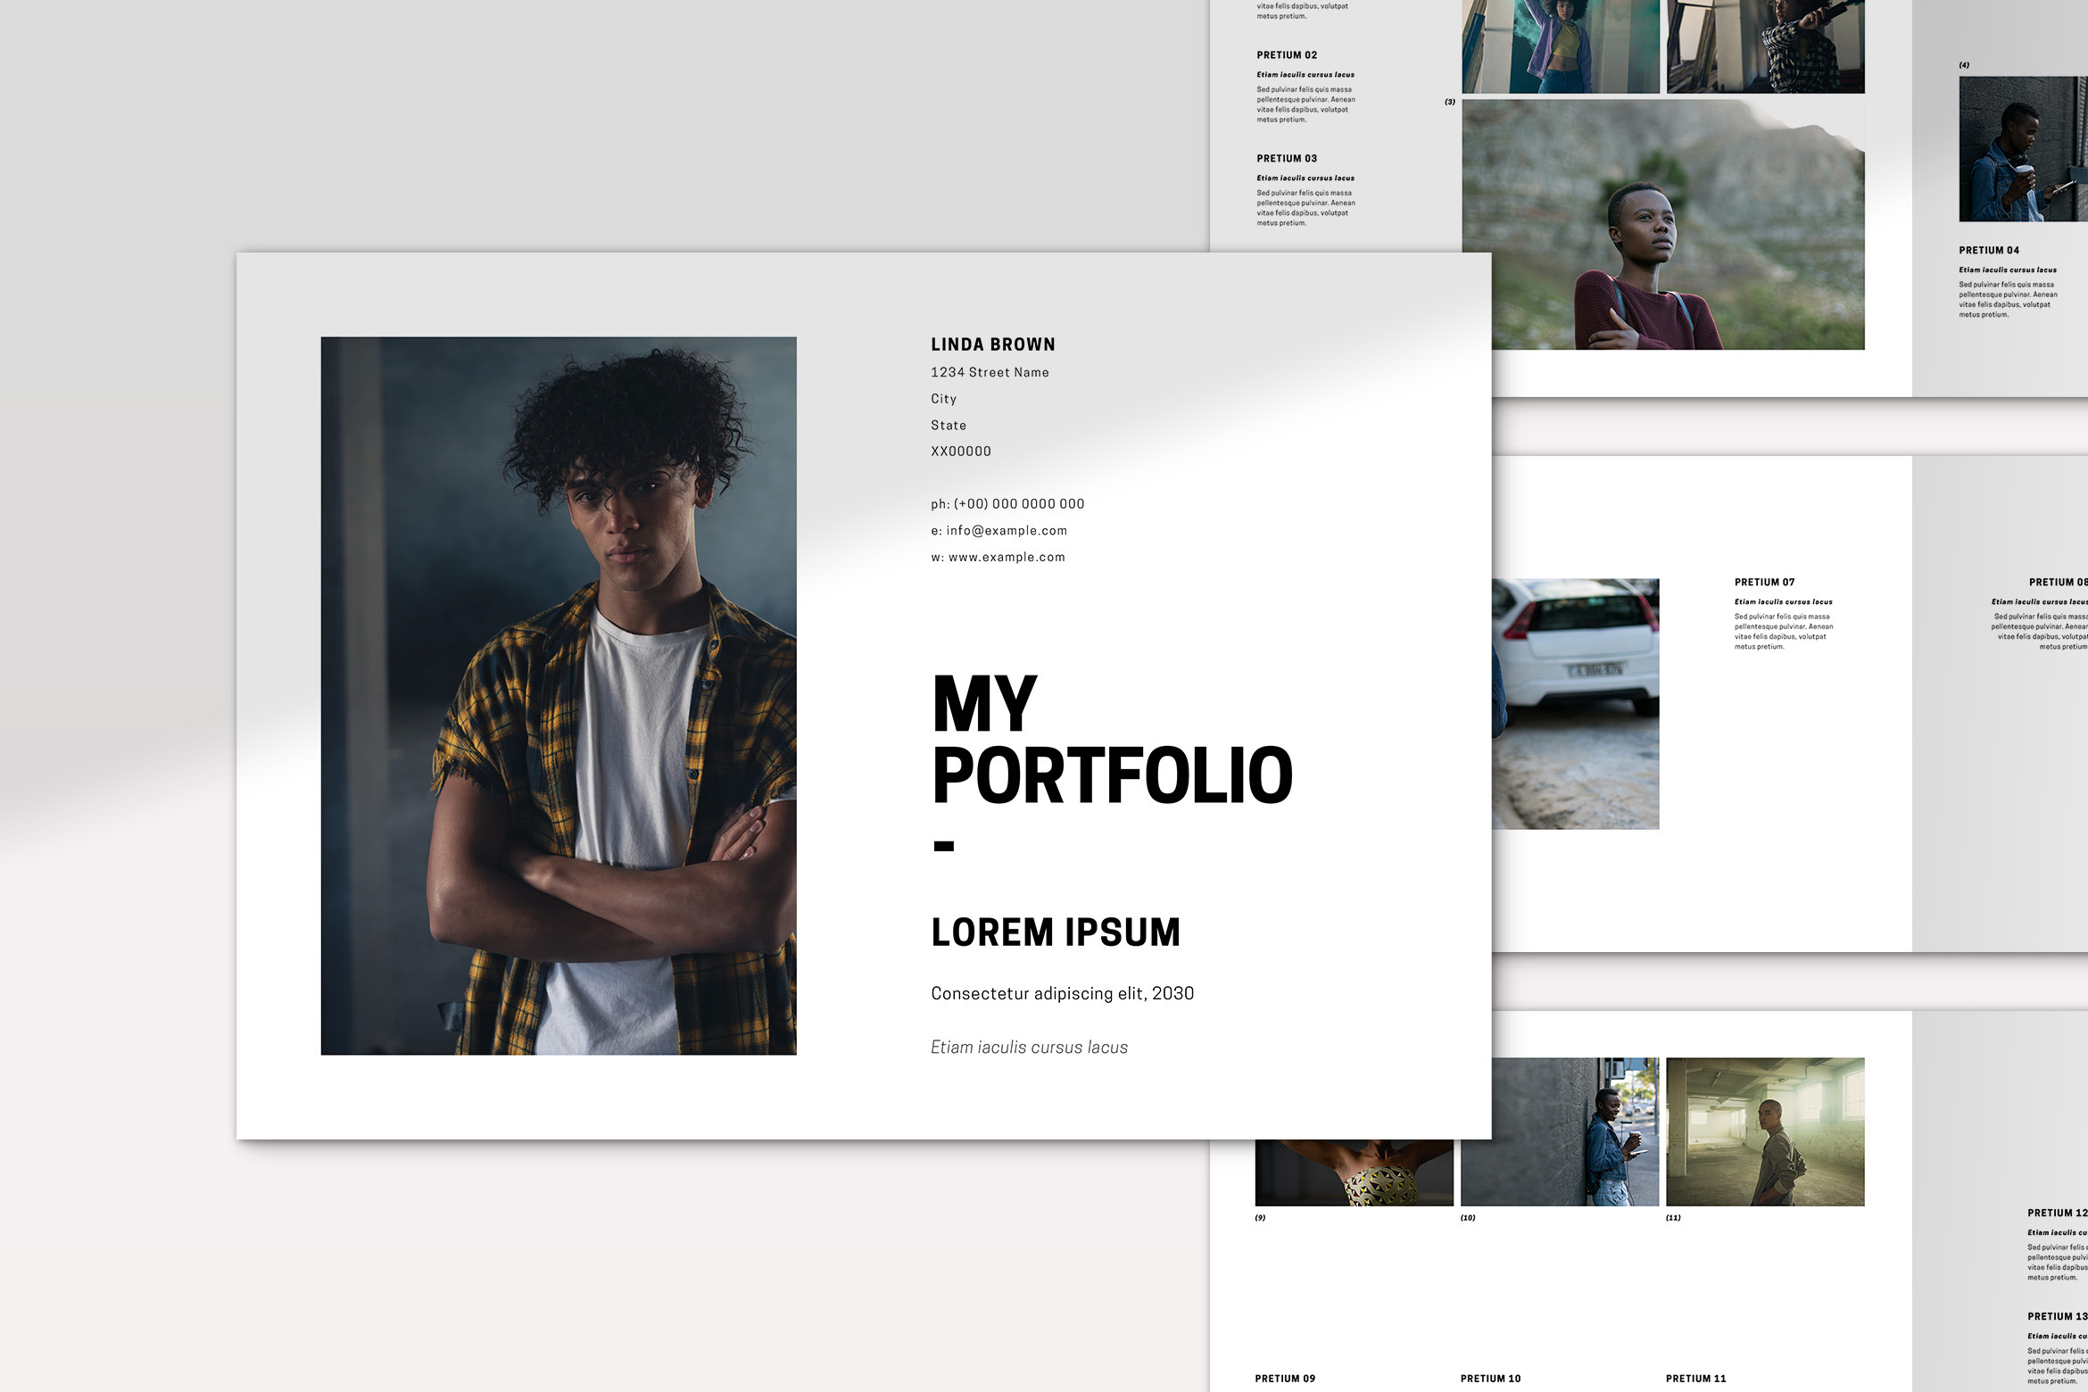Click the photo labeled (9)
This screenshot has width=2088, height=1392.
1355,1172
